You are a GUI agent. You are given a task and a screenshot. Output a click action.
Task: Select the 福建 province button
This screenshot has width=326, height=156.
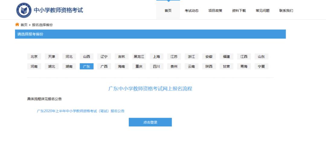[226, 56]
